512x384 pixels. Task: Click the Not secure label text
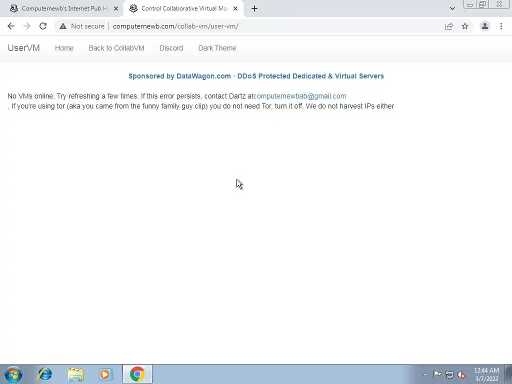point(87,26)
